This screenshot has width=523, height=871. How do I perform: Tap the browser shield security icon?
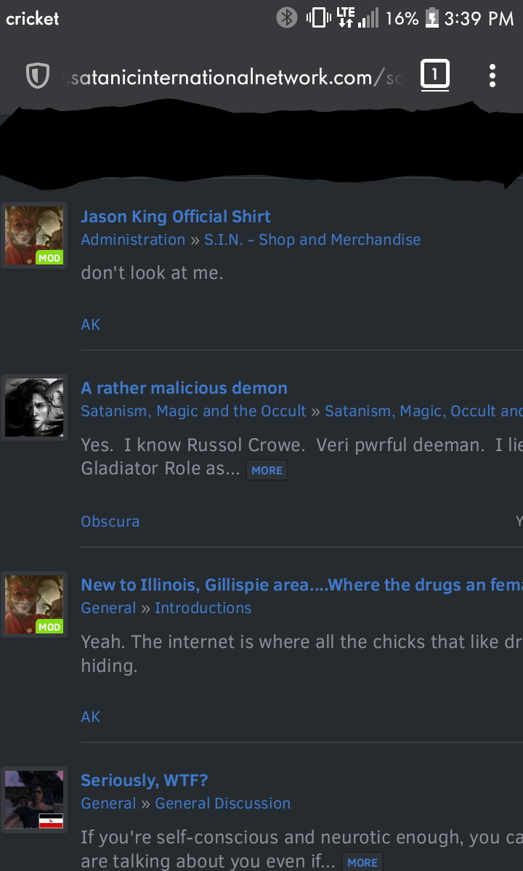38,76
